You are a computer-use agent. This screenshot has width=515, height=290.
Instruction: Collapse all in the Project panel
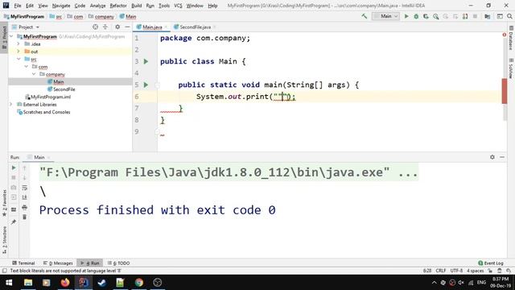pos(105,27)
